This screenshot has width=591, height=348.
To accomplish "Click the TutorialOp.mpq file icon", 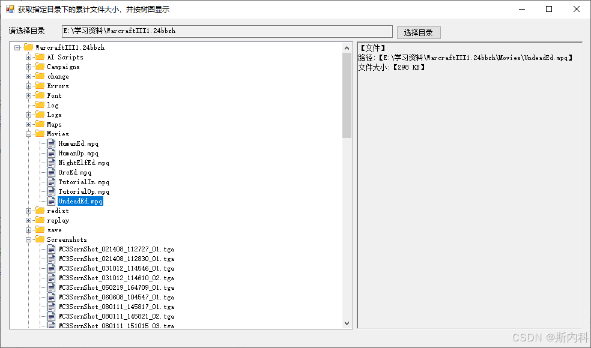I will click(x=51, y=191).
